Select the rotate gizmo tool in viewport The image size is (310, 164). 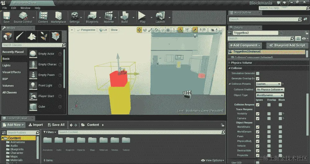145,30
